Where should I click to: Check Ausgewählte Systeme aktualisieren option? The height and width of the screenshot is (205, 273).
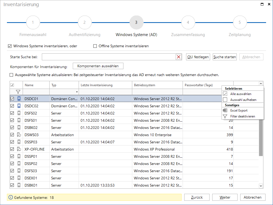tap(11, 75)
